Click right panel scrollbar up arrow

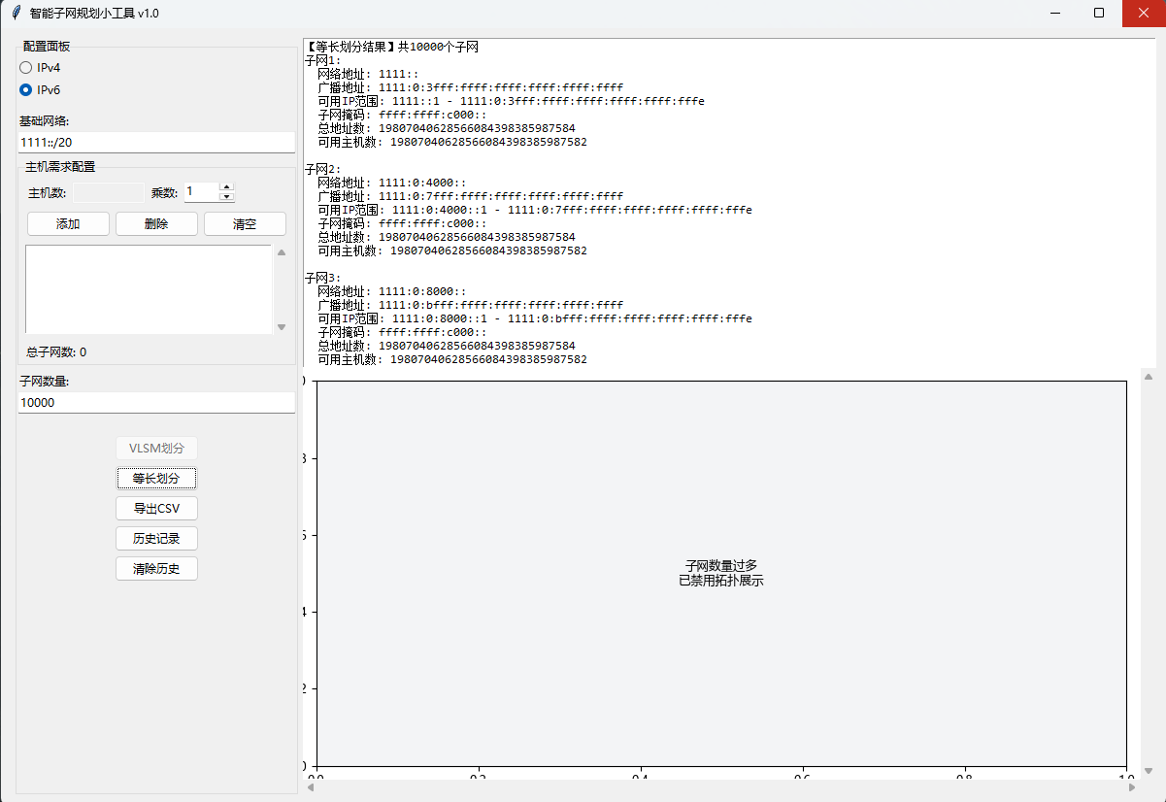1149,377
